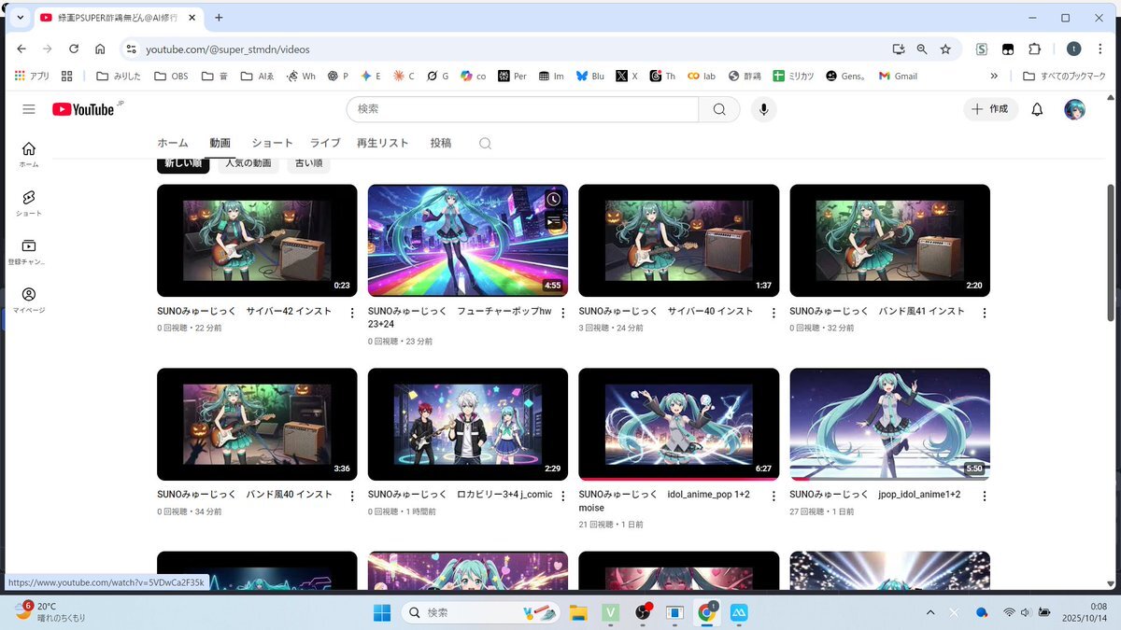Screen dimensions: 1121x630
Task: Select the 新しい順 sort chip
Action: 183,163
